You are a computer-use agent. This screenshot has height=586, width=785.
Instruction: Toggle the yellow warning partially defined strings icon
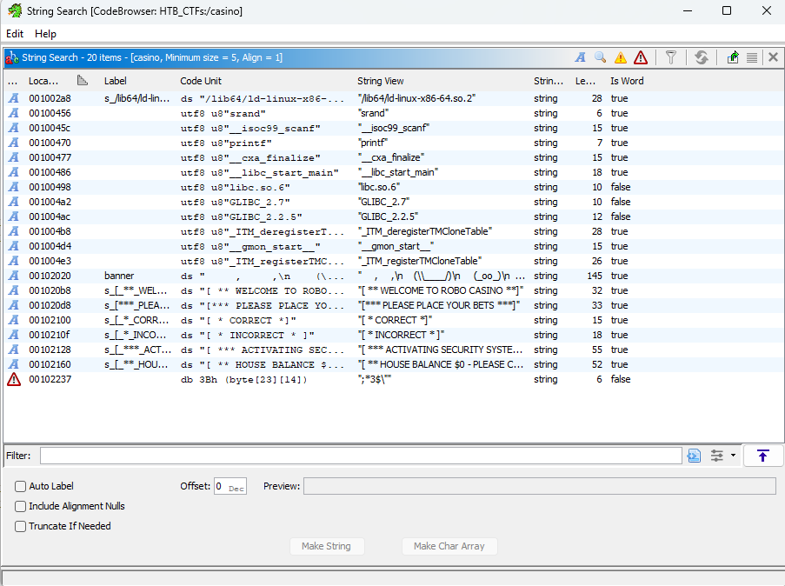coord(621,57)
